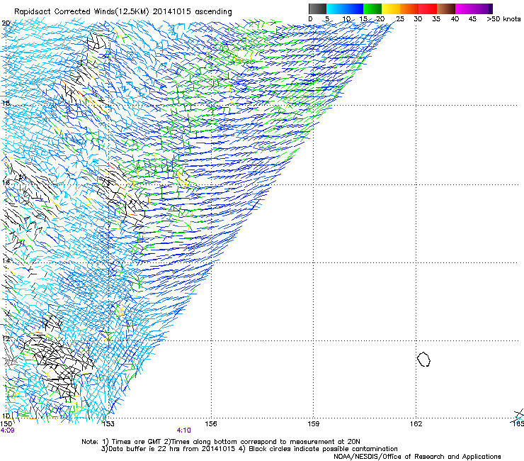Screen dimensions: 524x461
Task: Click the 'Data buffer is 22 hrs' note
Action: click(x=250, y=449)
